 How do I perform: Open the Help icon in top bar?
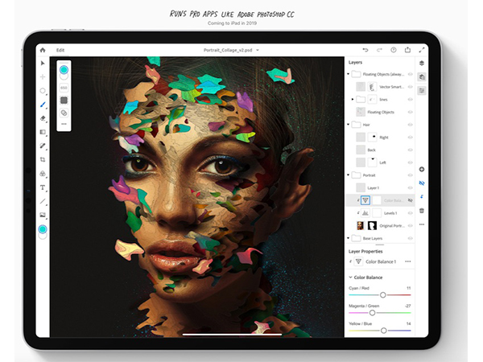click(x=394, y=50)
